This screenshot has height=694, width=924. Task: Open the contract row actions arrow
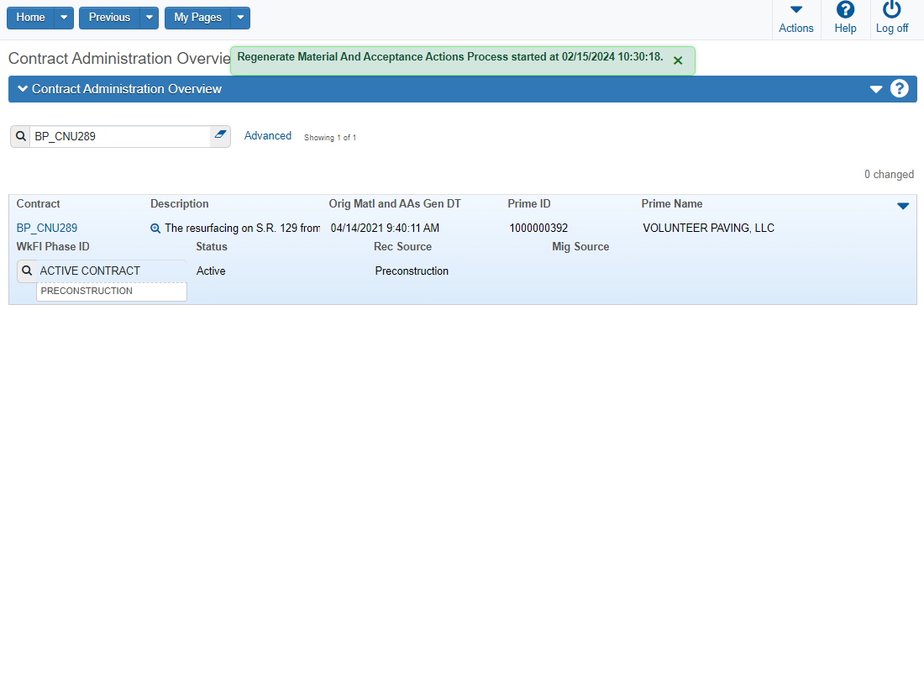click(x=903, y=206)
